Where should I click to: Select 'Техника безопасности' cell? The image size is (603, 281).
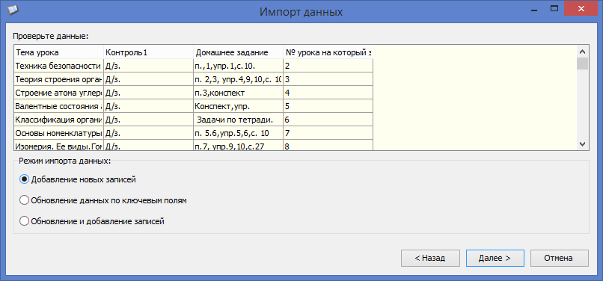coord(59,66)
